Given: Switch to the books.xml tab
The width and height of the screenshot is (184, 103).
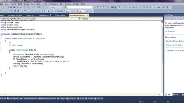Looking at the screenshot, I should pos(30,15).
